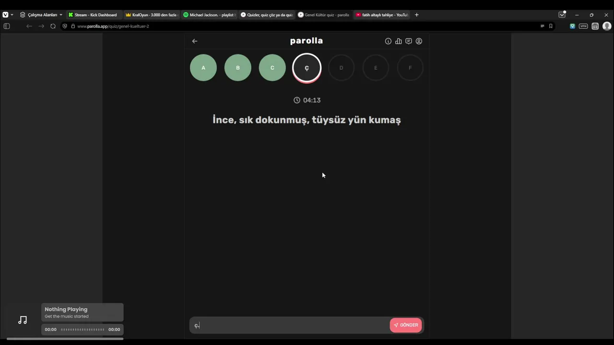Viewport: 614px width, 345px height.
Task: Open the statistics bar chart icon
Action: [398, 41]
